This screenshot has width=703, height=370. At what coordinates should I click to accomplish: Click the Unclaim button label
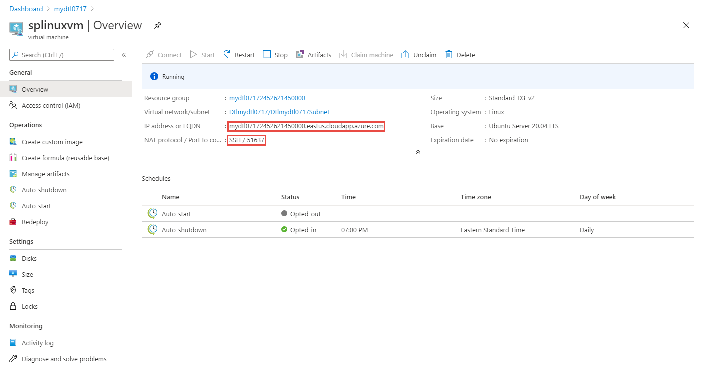(425, 55)
